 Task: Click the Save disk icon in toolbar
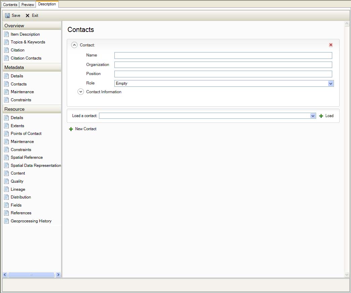[7, 15]
